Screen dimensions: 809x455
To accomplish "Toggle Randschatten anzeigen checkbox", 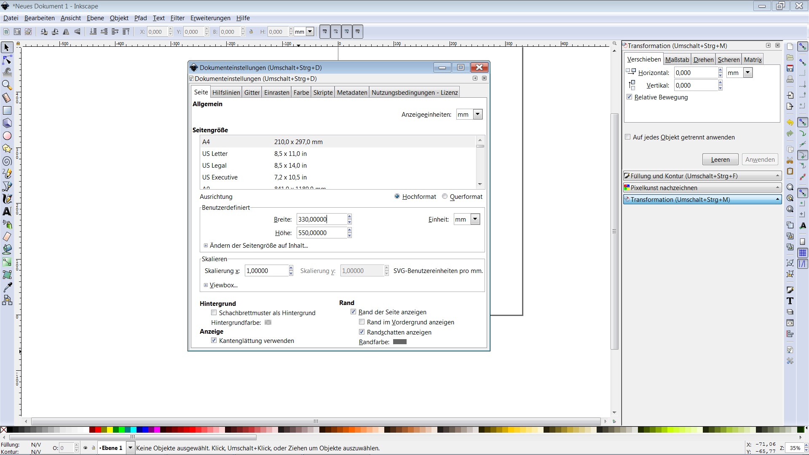I will tap(362, 332).
